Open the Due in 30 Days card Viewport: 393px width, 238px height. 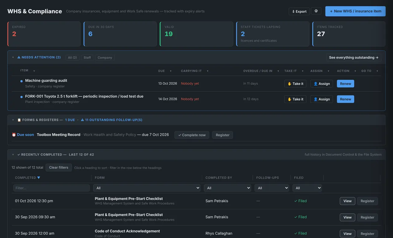120,34
